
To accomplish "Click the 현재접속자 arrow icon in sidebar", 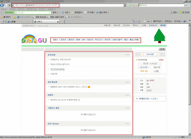I will coord(137,99).
